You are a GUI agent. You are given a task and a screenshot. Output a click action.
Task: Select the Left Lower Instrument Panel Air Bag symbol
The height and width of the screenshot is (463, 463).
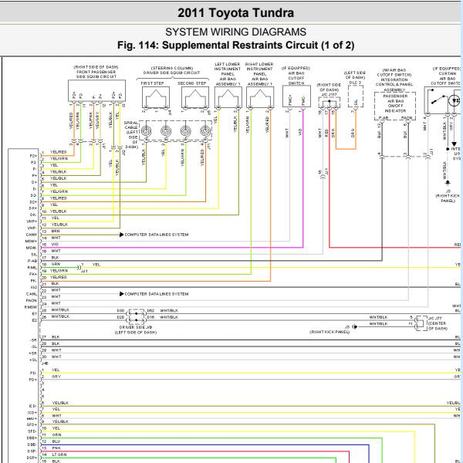(228, 98)
